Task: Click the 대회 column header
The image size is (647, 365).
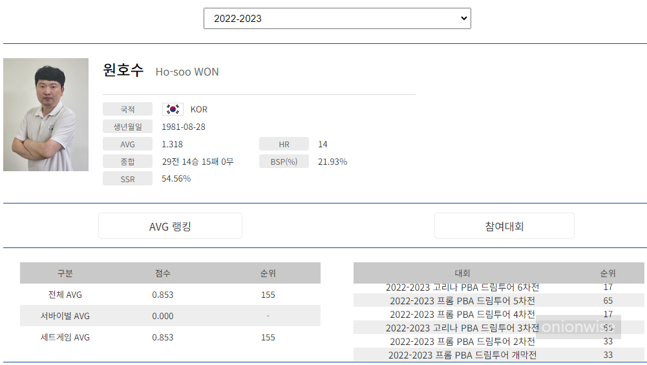Action: coord(462,273)
